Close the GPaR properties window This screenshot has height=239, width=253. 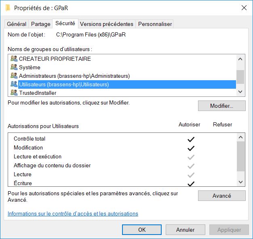tap(244, 8)
